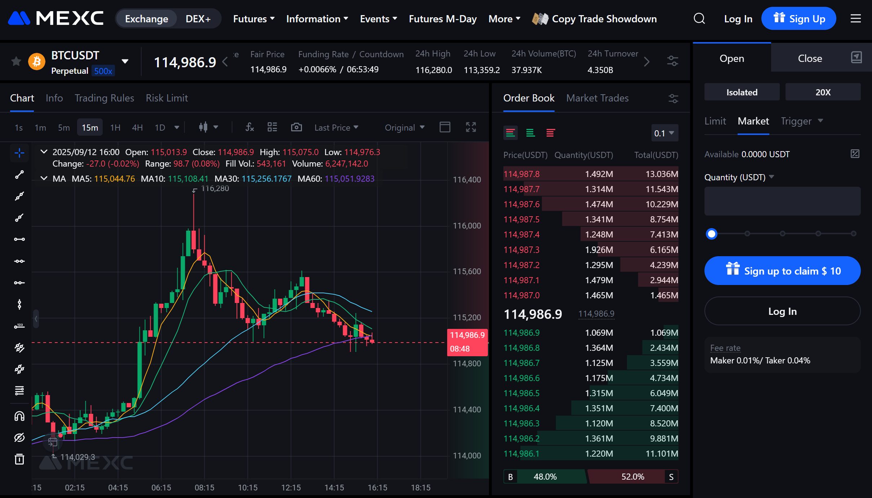Screen dimensions: 872x498
Task: Expand the chart to fullscreen
Action: tap(471, 127)
